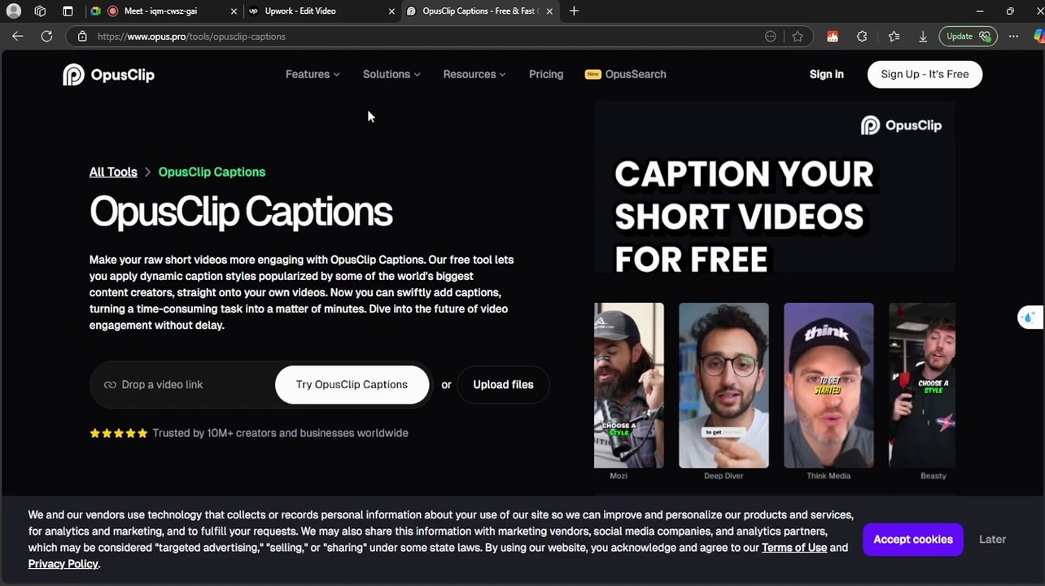
Task: Open OpusSearch from the navigation
Action: tap(626, 74)
